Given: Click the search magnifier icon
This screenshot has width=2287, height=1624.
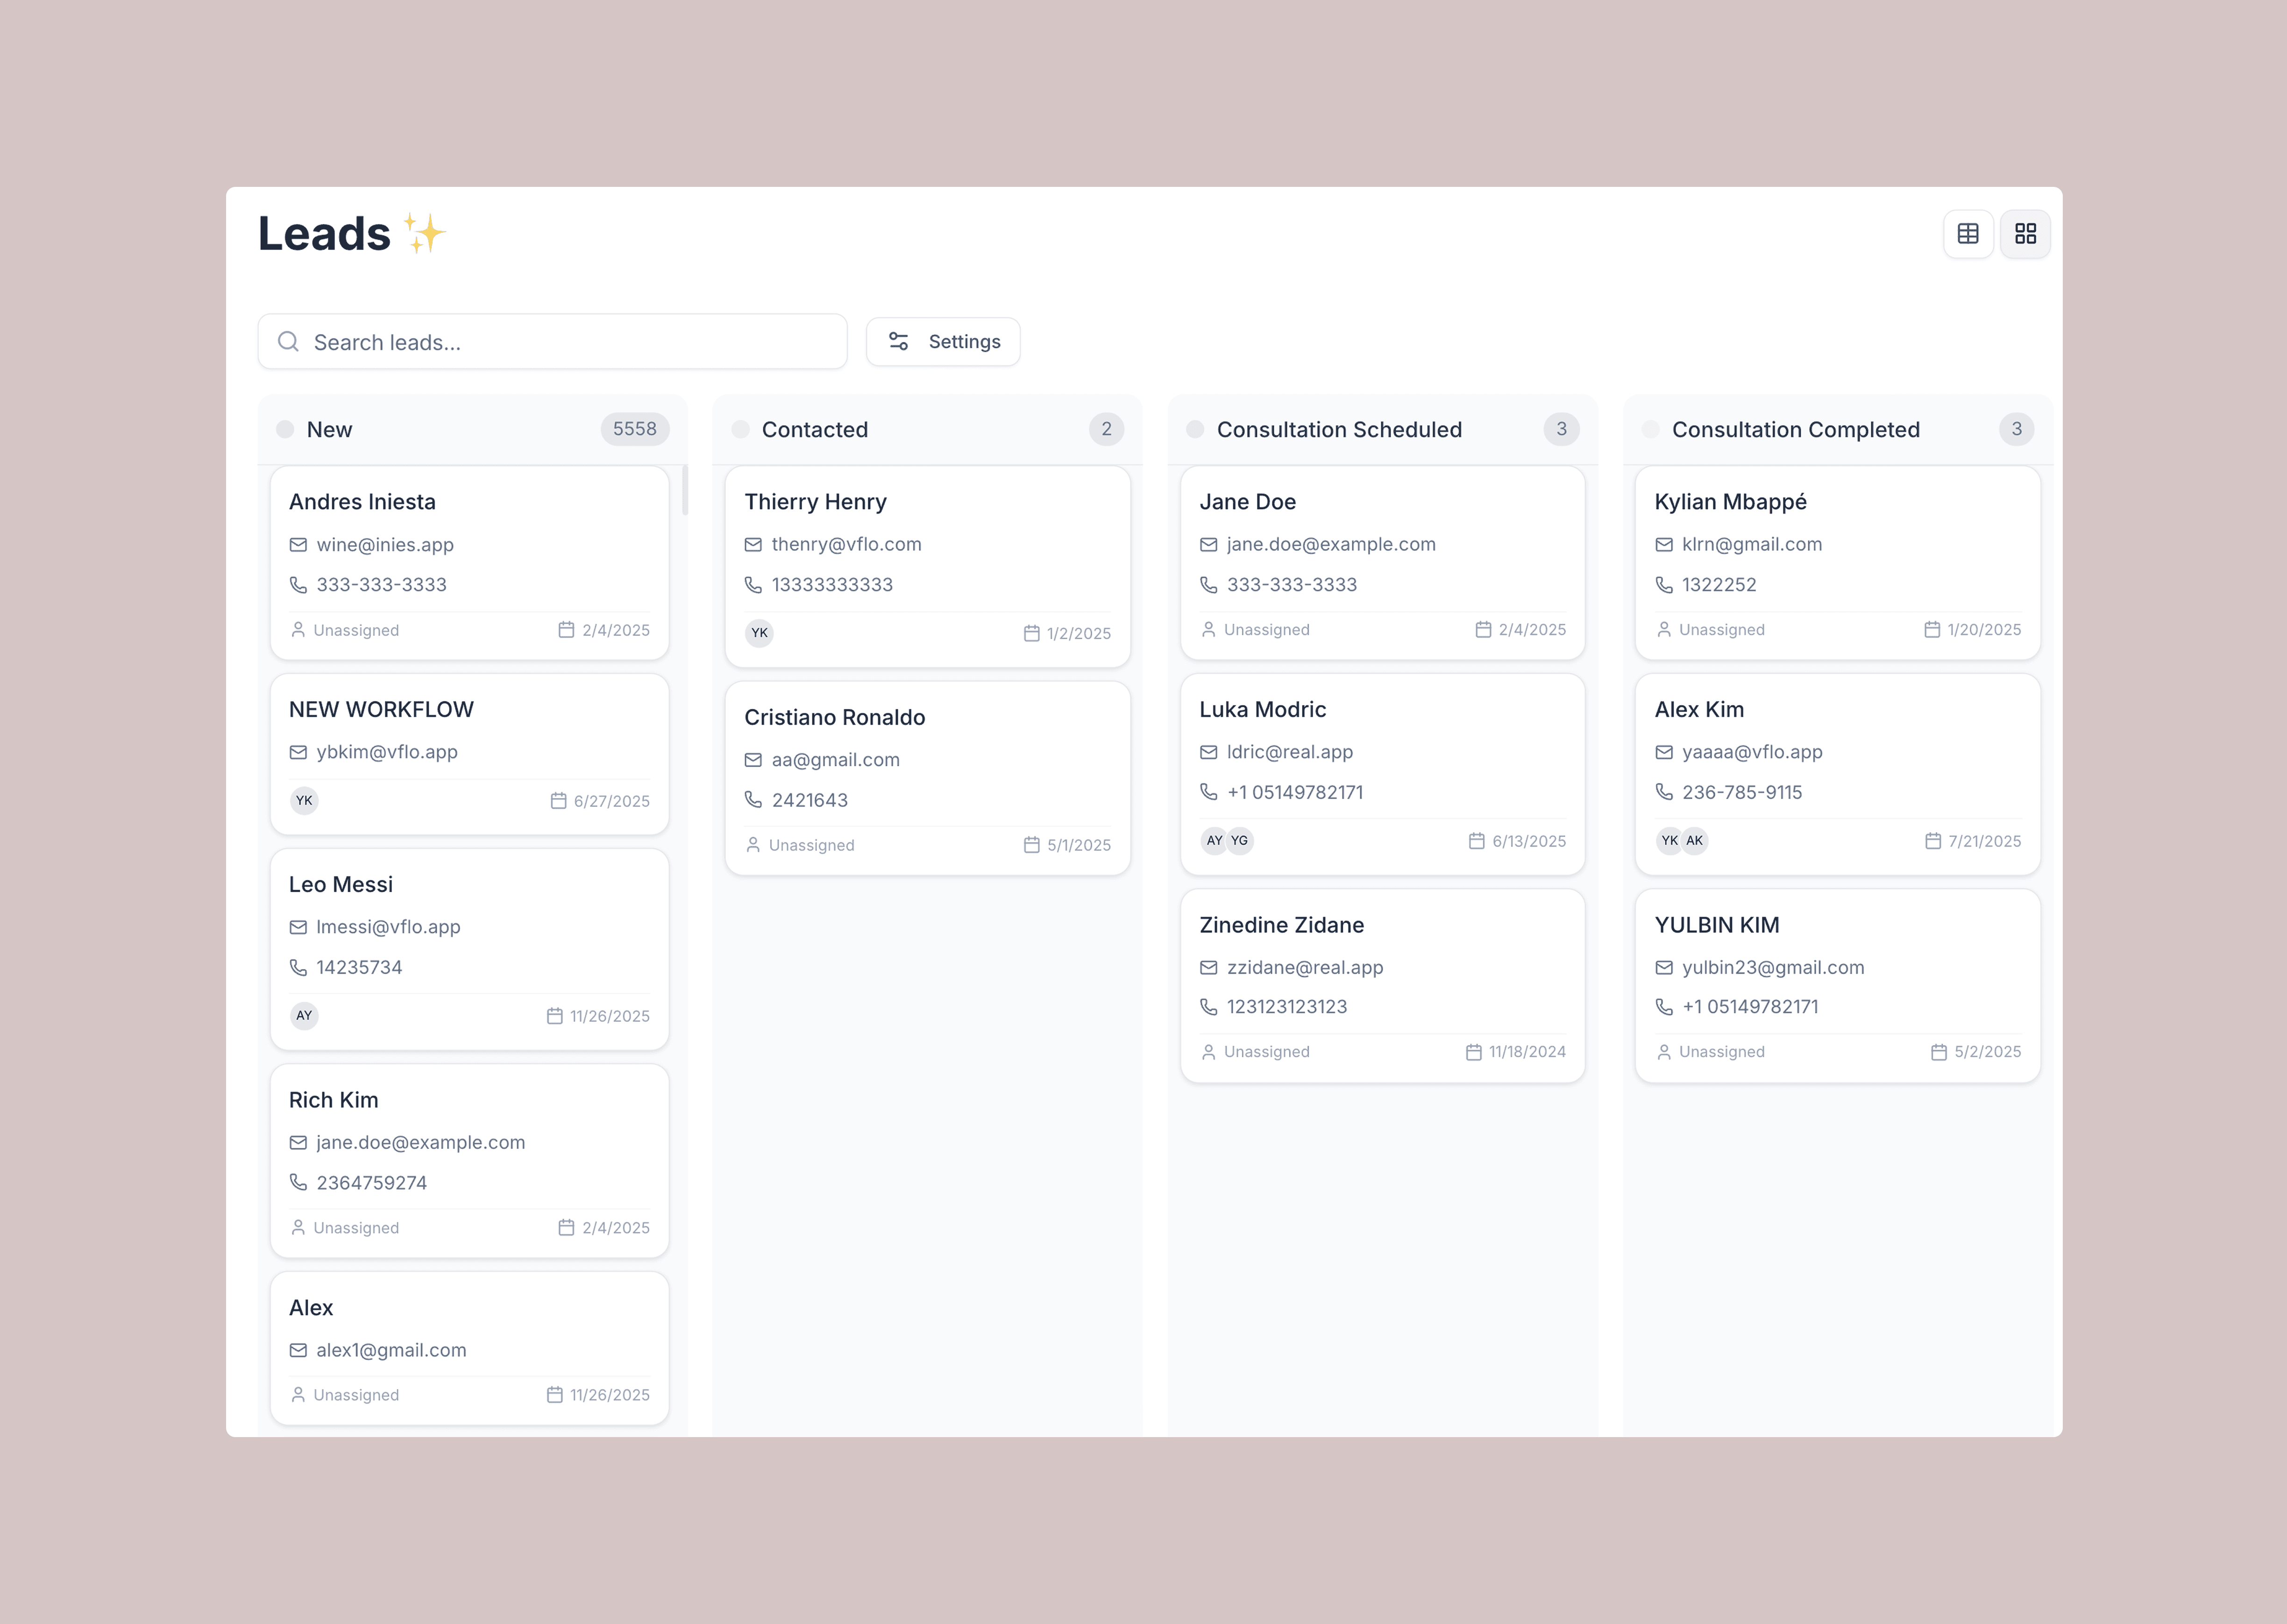Looking at the screenshot, I should coord(288,342).
